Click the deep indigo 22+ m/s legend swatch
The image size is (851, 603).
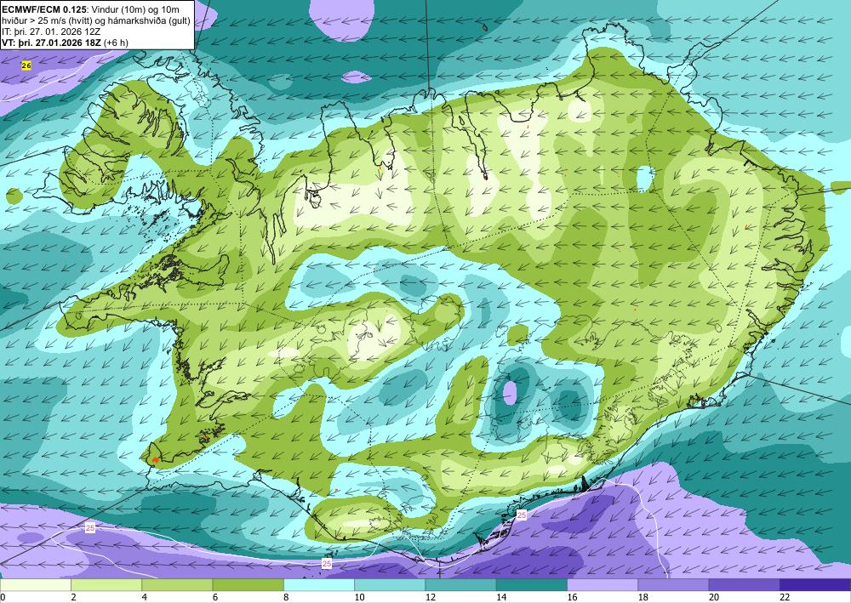[815, 585]
